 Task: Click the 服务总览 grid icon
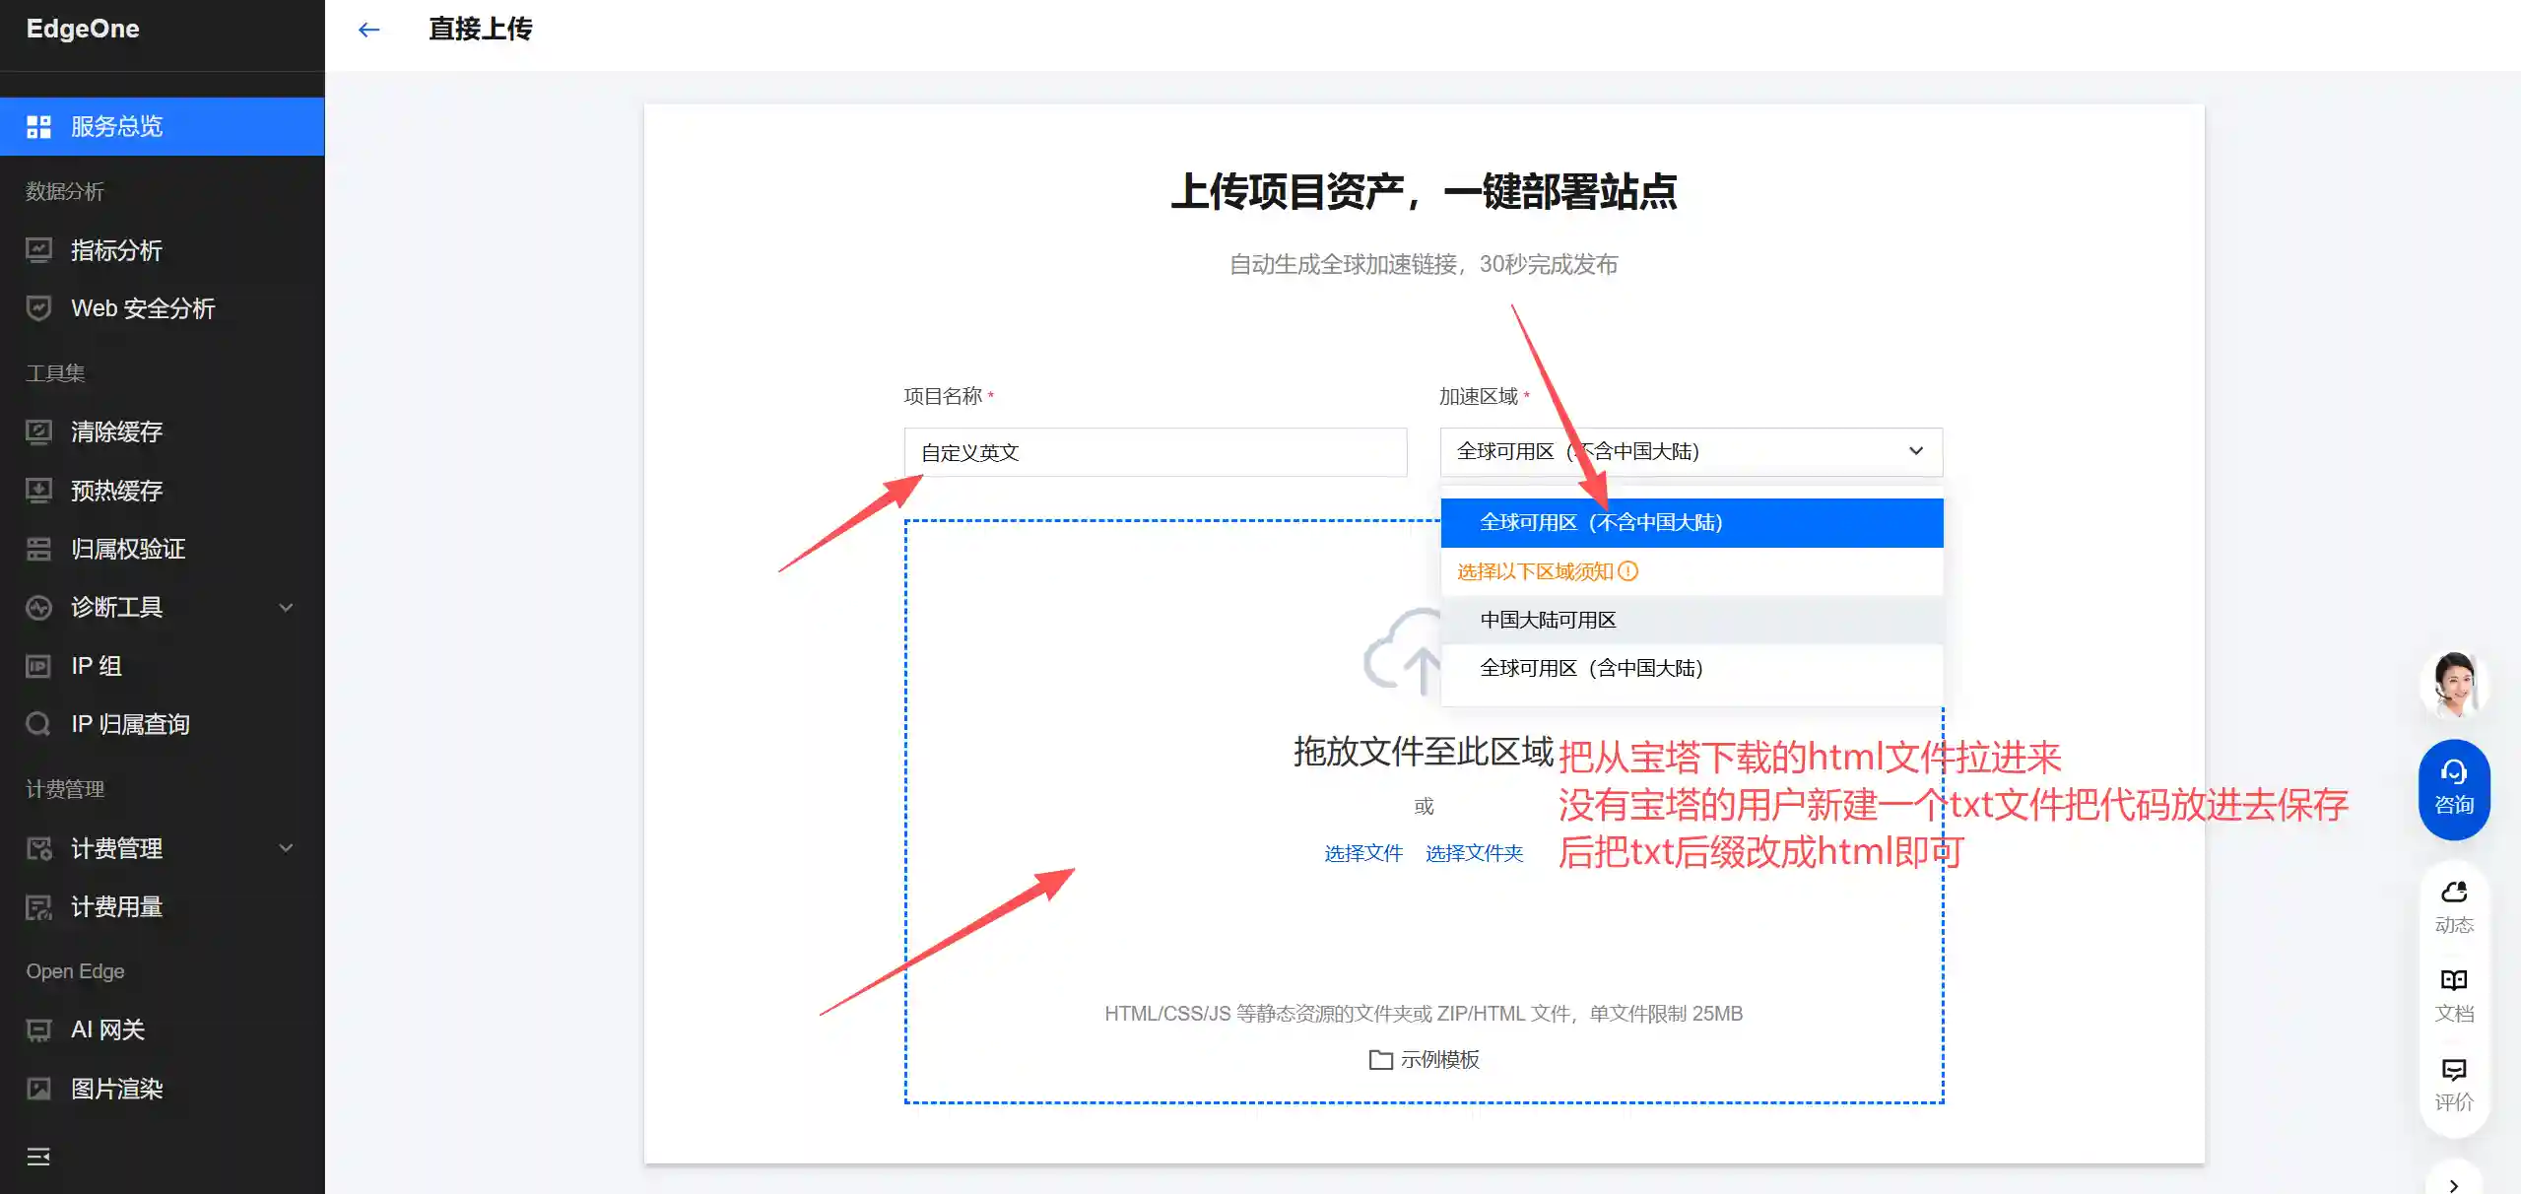click(38, 126)
